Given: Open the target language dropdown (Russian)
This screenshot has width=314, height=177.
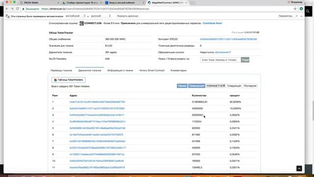Looking at the screenshot, I should [x=101, y=16].
